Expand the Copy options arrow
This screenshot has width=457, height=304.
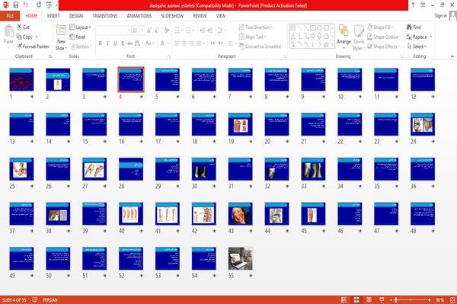[37, 37]
